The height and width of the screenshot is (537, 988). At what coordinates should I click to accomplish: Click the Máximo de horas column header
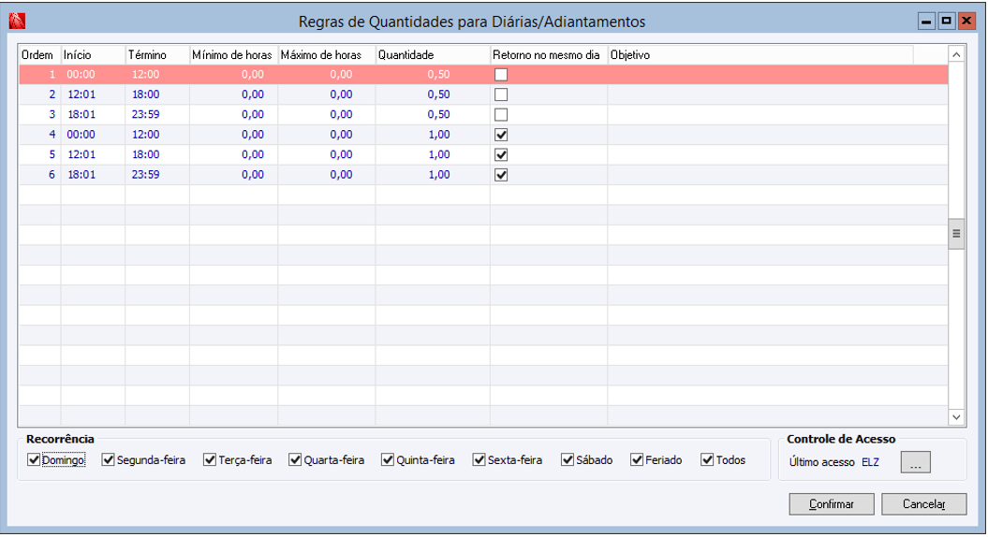click(327, 55)
